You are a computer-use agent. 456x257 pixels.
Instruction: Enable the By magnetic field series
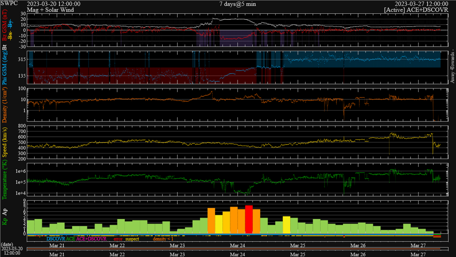point(10,23)
